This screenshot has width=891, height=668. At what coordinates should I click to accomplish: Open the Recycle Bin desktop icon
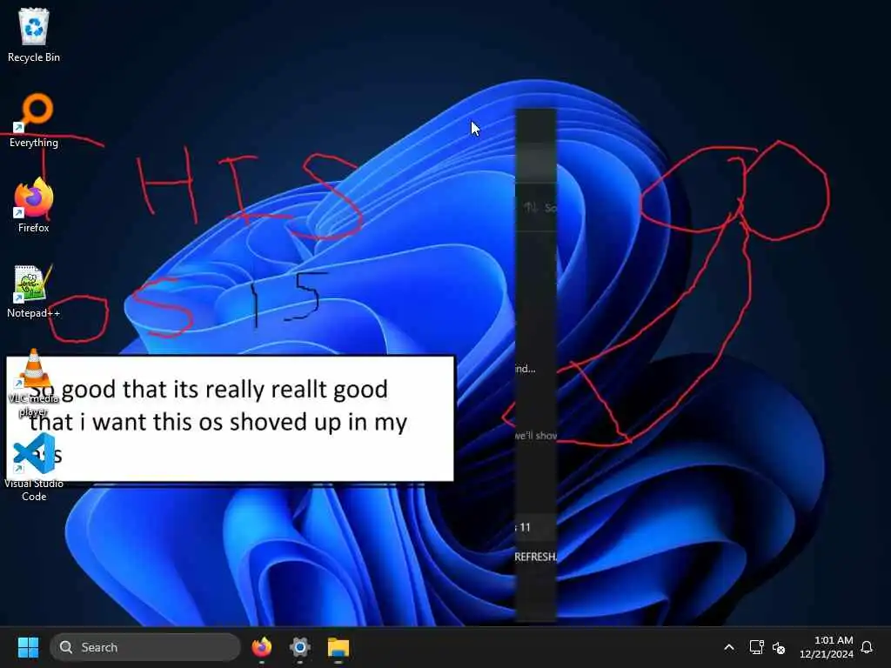point(34,34)
